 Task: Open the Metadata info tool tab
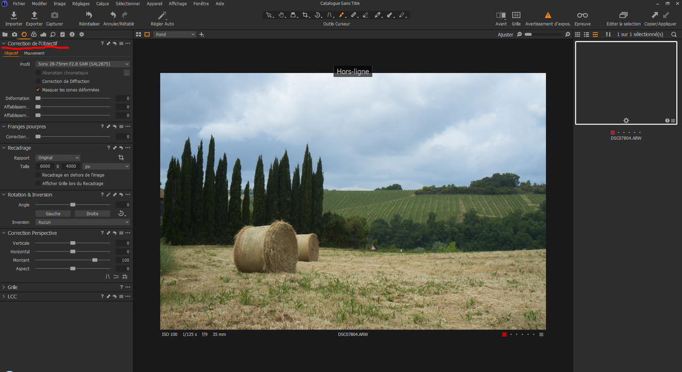pyautogui.click(x=72, y=35)
